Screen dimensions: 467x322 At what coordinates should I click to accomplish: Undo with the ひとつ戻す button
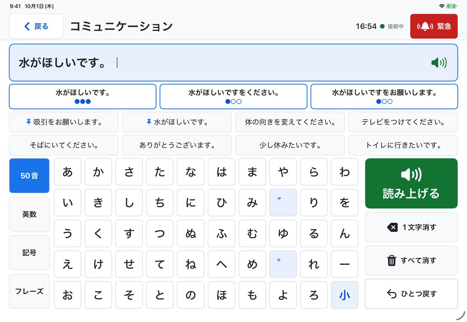coord(411,294)
